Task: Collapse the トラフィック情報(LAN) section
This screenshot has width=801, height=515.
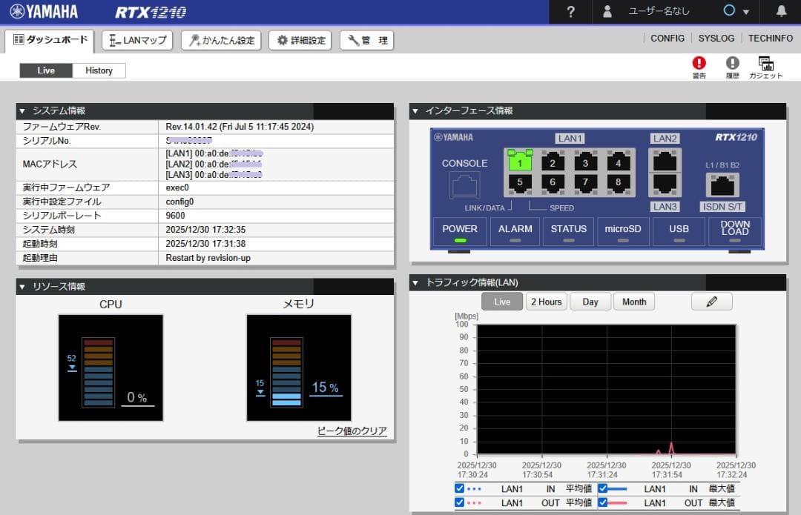Action: pos(416,282)
